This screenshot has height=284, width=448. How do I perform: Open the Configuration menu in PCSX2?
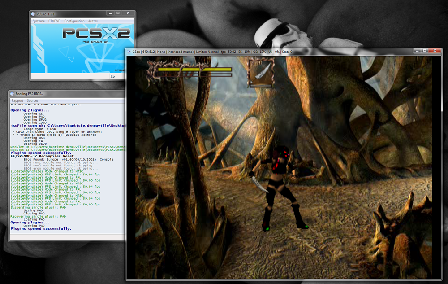pos(74,21)
